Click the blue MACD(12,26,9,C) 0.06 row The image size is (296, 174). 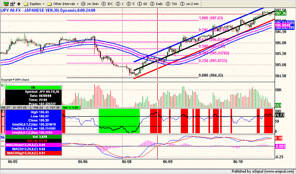[x=33, y=149]
